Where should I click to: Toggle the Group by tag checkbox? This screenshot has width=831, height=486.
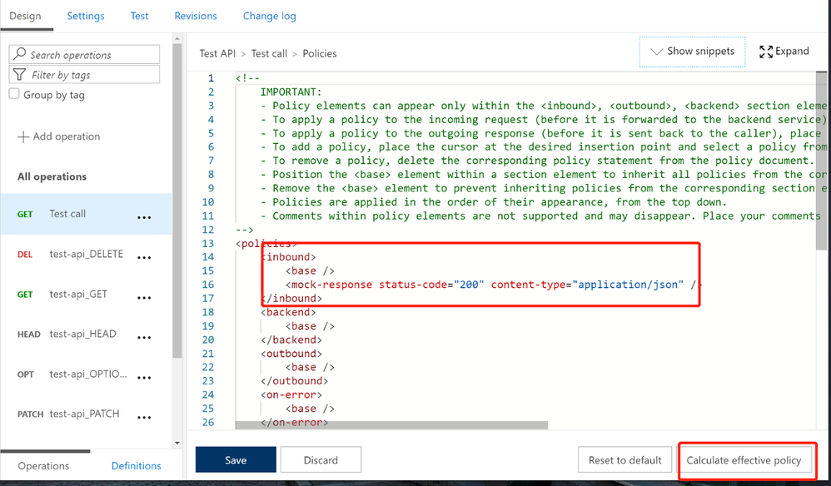[x=14, y=94]
